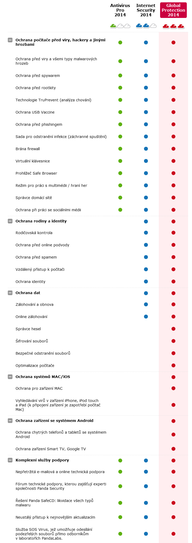The height and width of the screenshot is (543, 192).
Task: Select the Internet Security 2014 column header
Action: 146,10
